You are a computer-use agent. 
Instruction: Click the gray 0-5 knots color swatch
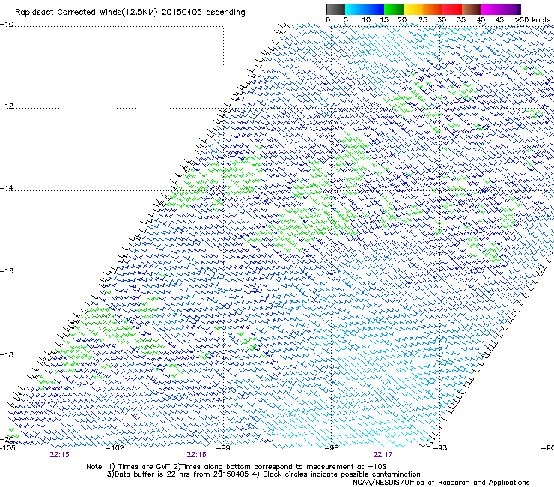tap(335, 9)
